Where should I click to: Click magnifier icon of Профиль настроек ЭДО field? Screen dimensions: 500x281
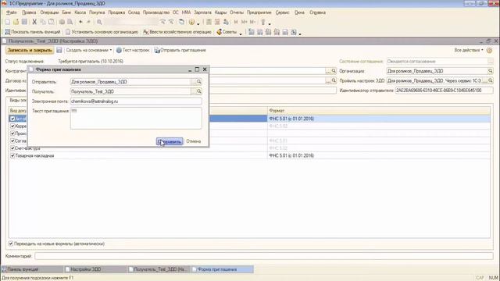point(490,80)
